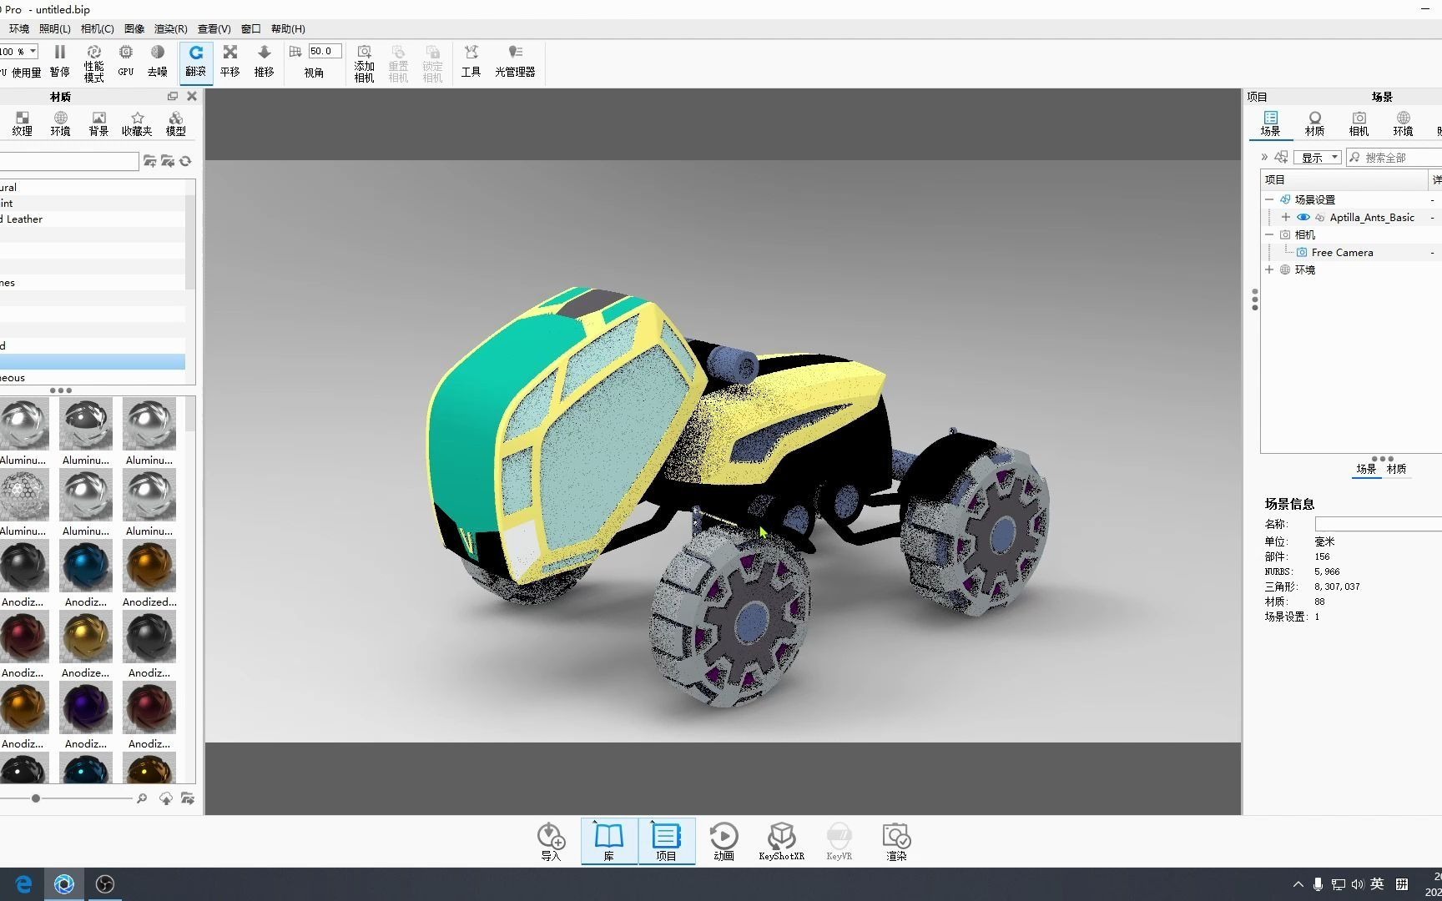Viewport: 1442px width, 901px height.
Task: Click the 搜索全部 scene search field
Action: 1394,158
